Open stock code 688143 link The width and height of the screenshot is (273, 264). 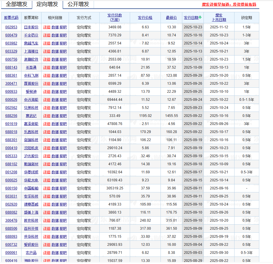pyautogui.click(x=11, y=67)
